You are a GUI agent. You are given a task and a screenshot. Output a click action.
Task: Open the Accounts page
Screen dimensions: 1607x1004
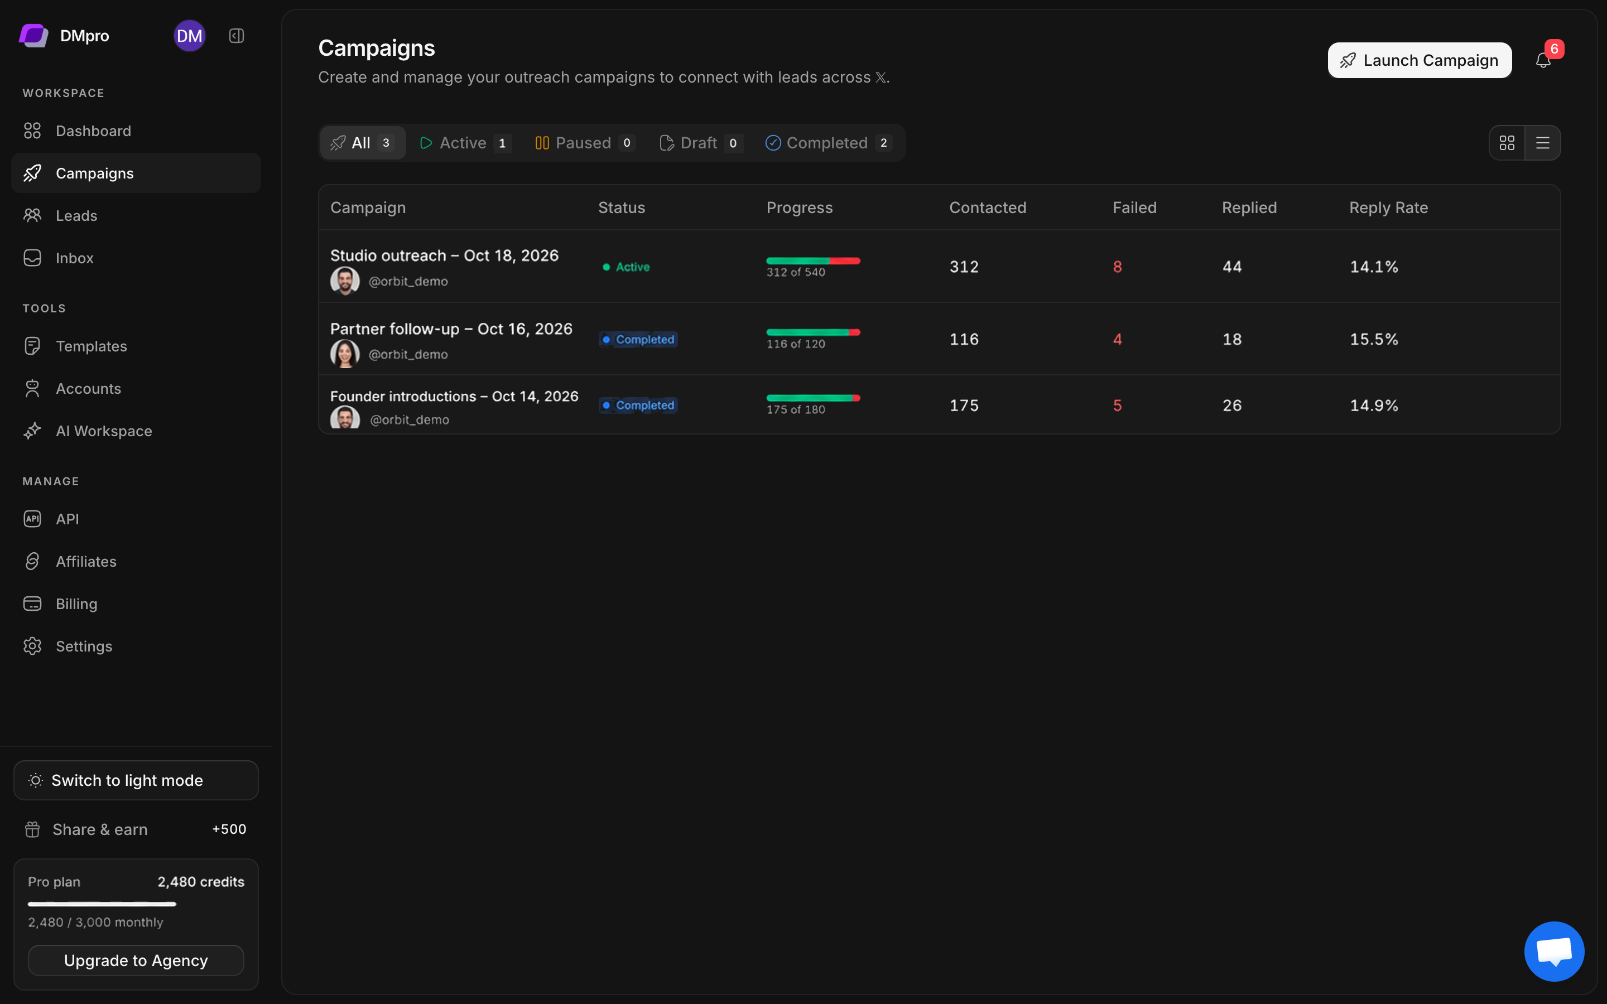coord(136,388)
